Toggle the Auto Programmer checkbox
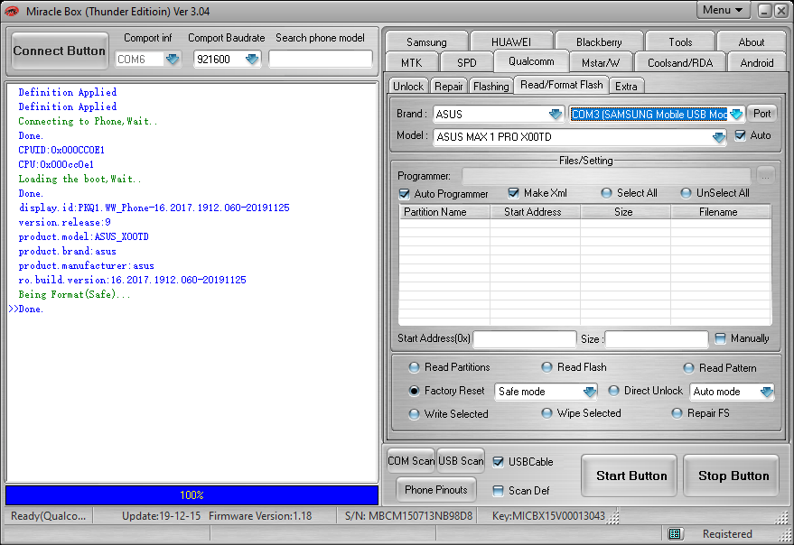794x545 pixels. pyautogui.click(x=404, y=194)
